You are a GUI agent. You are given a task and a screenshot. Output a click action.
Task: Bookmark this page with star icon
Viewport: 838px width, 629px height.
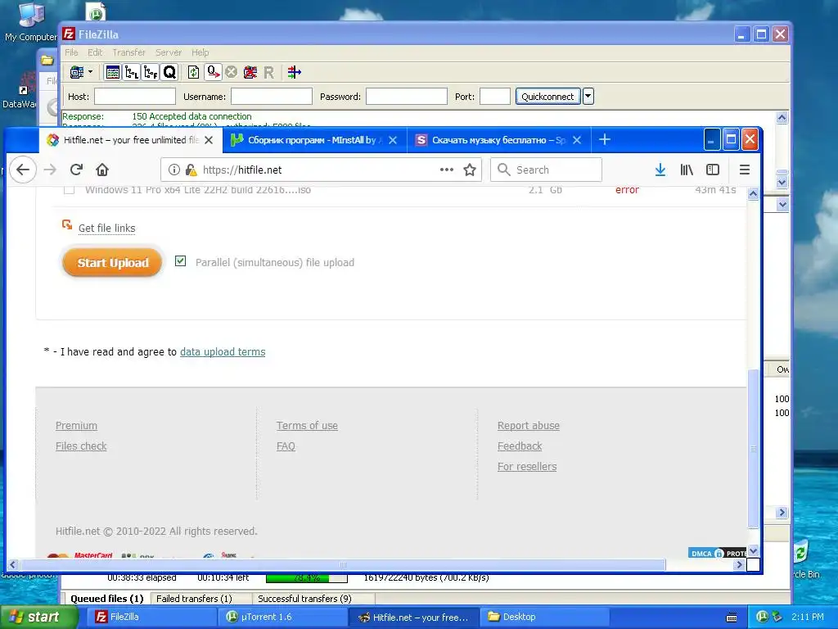pos(470,170)
